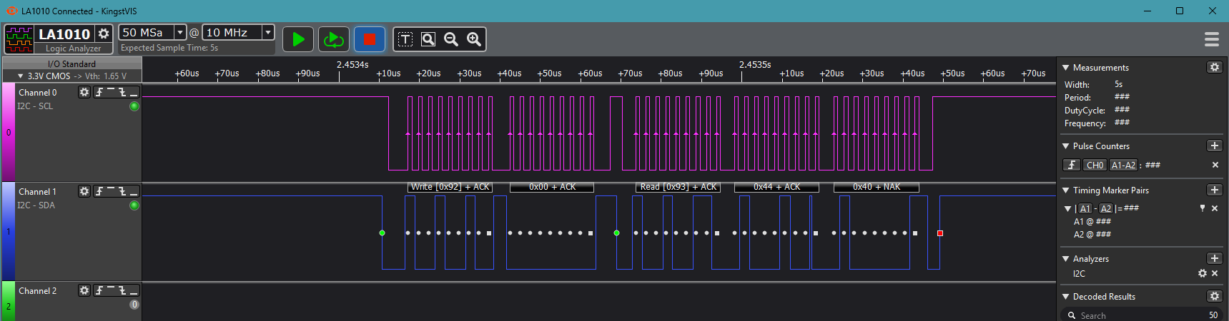1229x321 pixels.
Task: Collapse the Measurements panel section
Action: (x=1066, y=68)
